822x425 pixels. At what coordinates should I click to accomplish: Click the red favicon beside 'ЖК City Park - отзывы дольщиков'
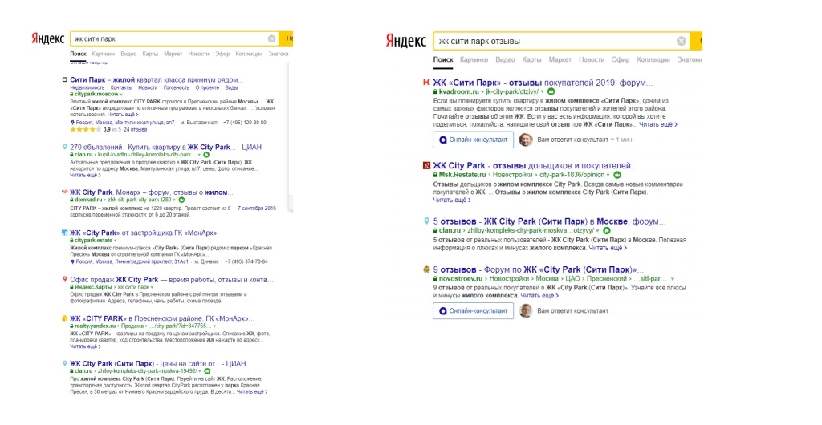[x=426, y=166]
